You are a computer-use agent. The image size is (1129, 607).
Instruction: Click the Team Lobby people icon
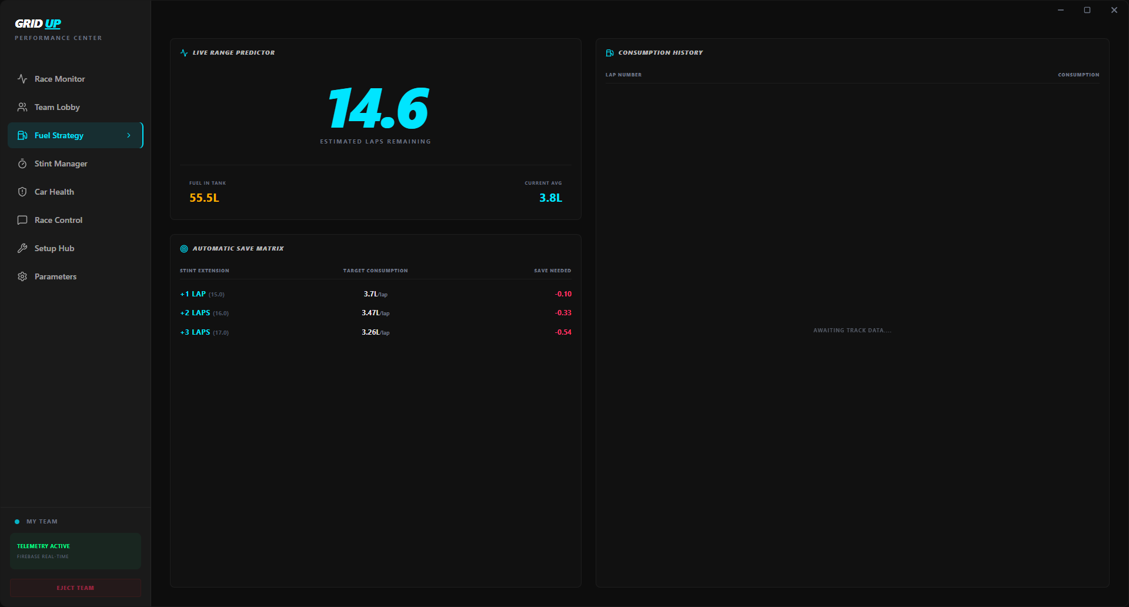(x=22, y=107)
